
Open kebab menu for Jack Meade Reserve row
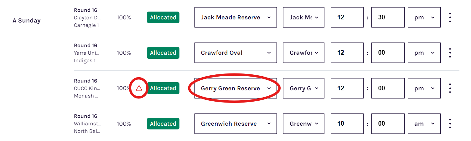pos(450,18)
